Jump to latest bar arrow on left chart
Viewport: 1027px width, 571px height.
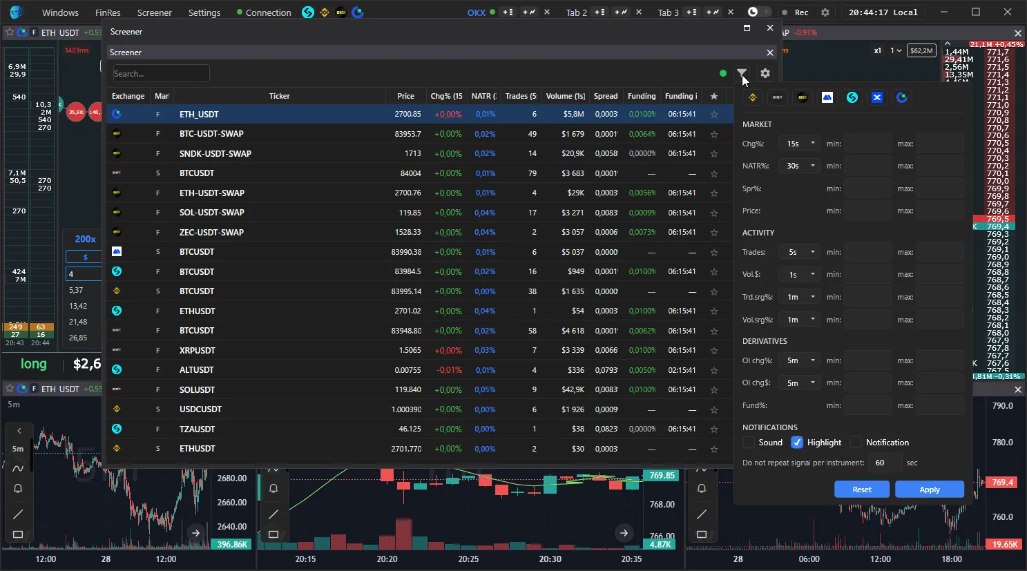coord(196,532)
